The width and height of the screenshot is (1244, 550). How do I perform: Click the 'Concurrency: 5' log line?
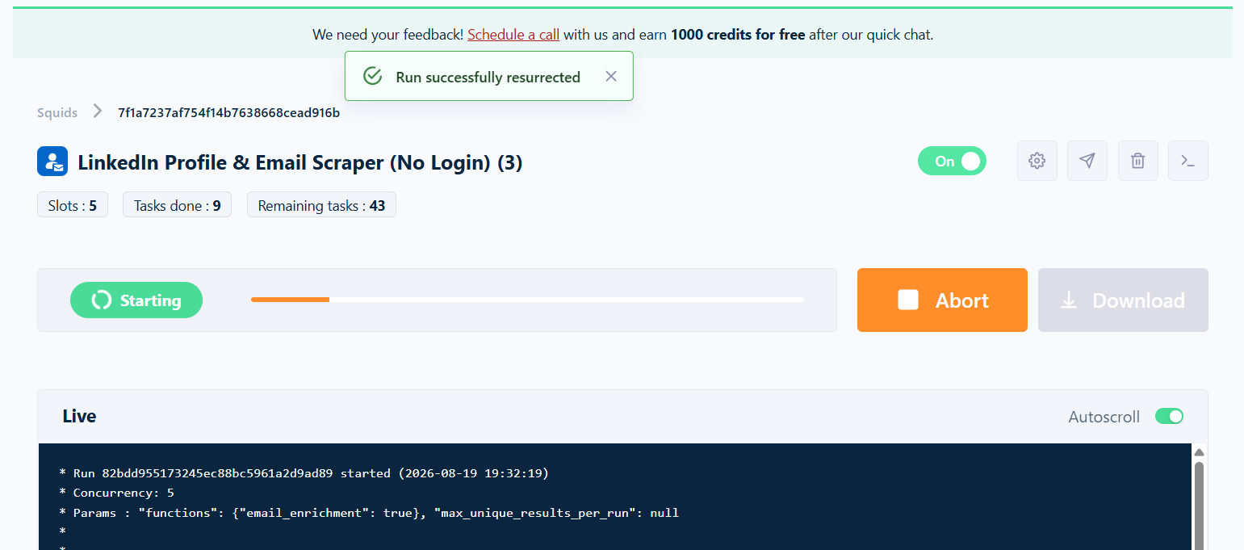[x=116, y=493]
